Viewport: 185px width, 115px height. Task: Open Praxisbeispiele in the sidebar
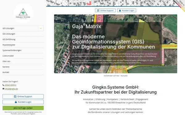[x=23, y=45]
